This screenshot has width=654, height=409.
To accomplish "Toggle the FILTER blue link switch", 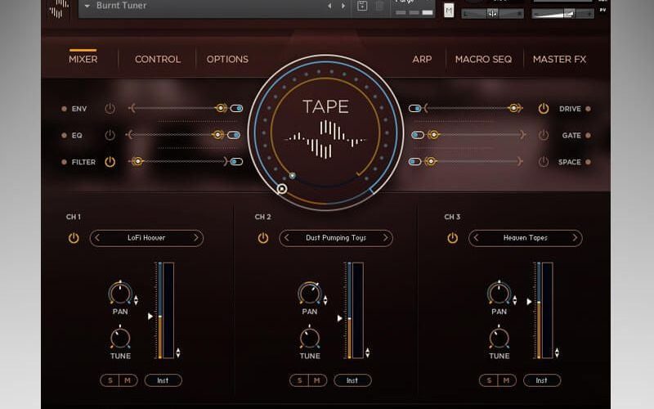I will click(236, 161).
